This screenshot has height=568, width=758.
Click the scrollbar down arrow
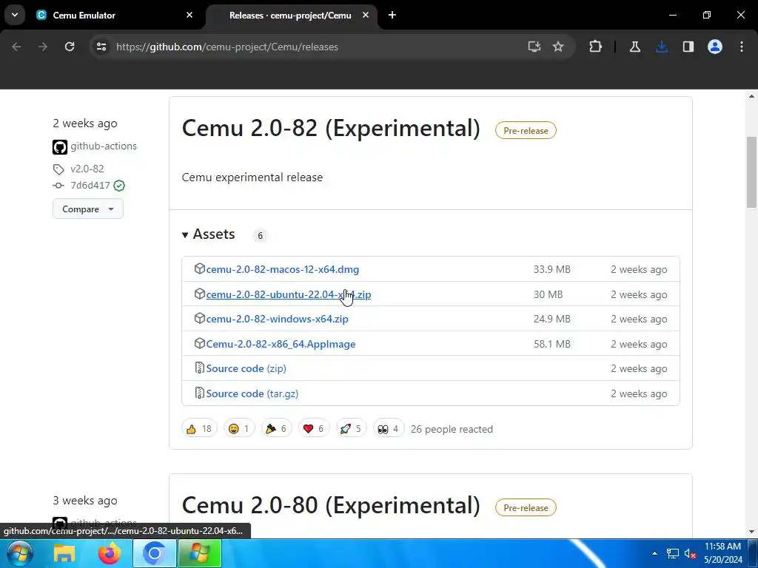[751, 532]
